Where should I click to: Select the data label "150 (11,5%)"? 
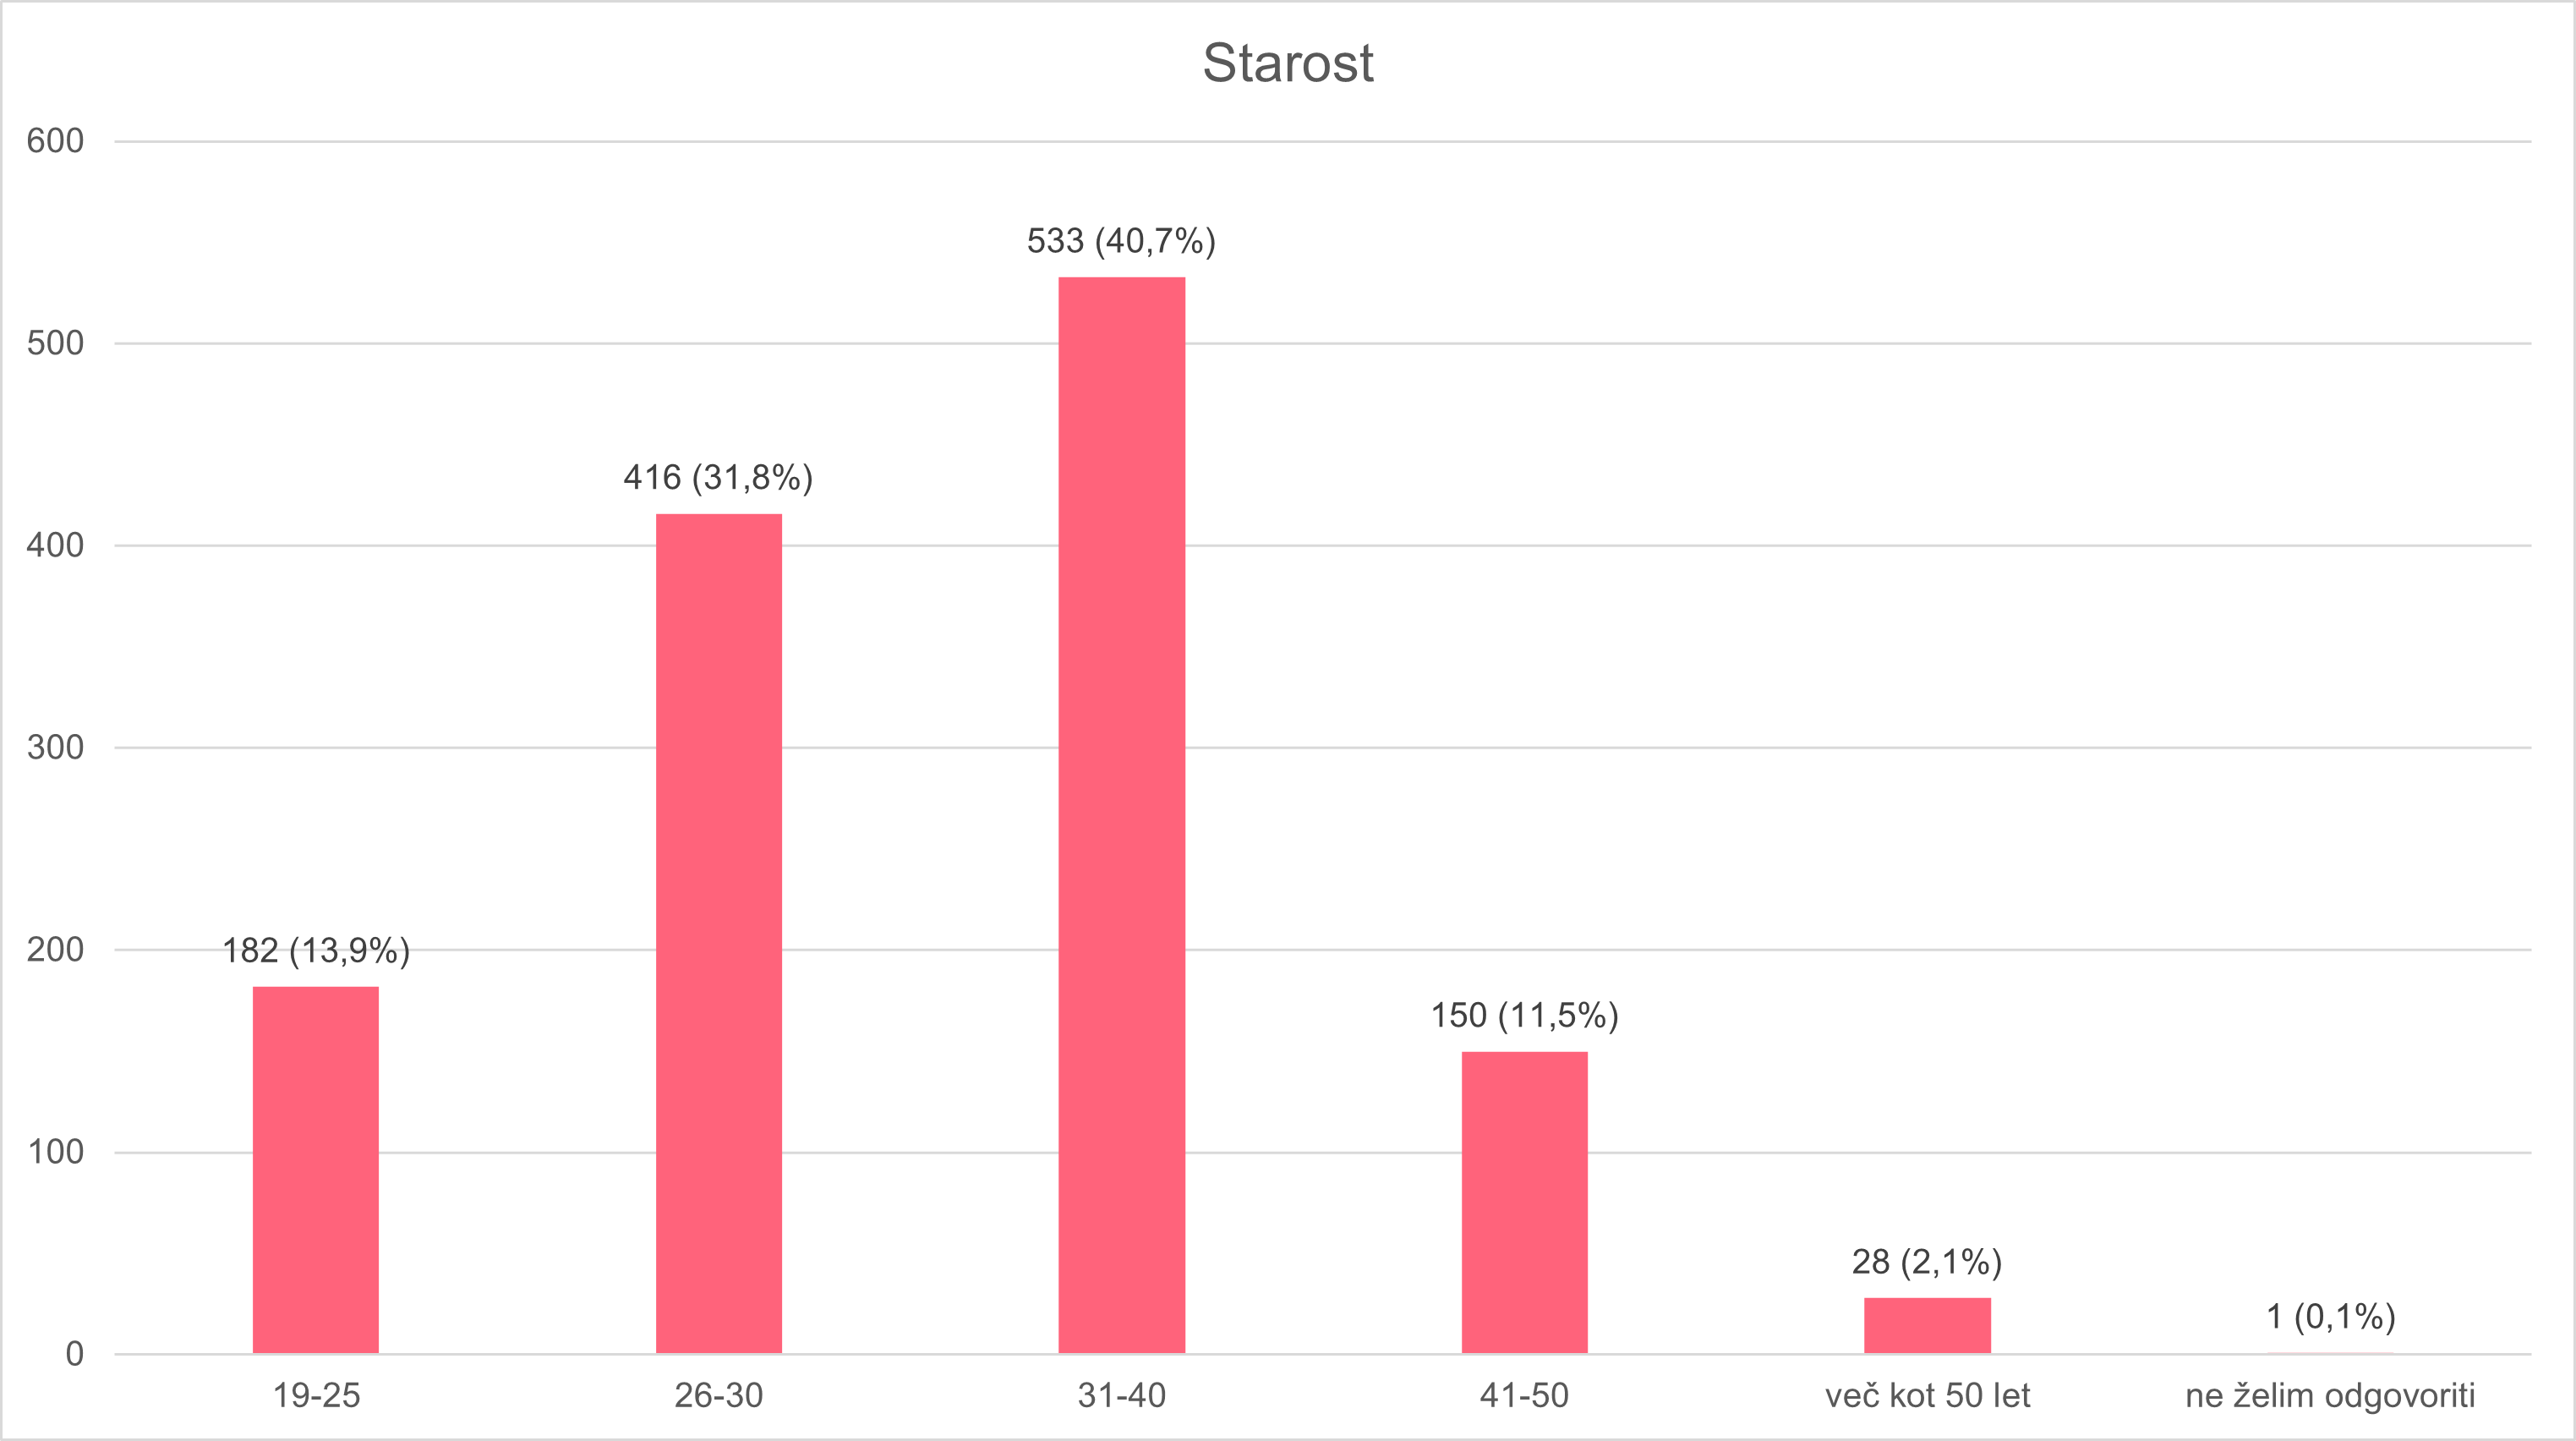1524,1015
